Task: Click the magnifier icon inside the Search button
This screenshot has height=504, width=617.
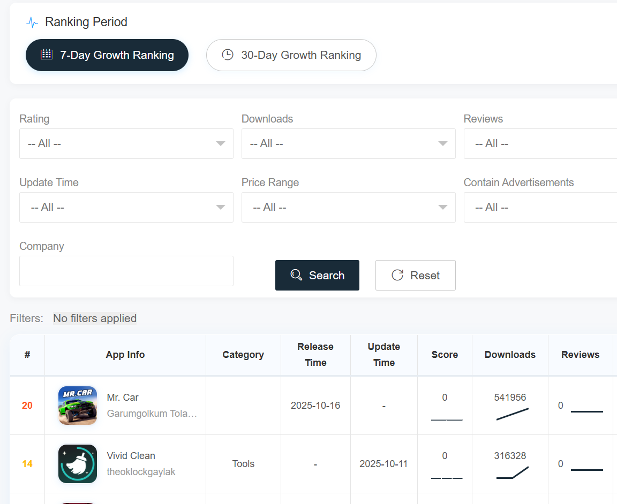Action: click(297, 275)
